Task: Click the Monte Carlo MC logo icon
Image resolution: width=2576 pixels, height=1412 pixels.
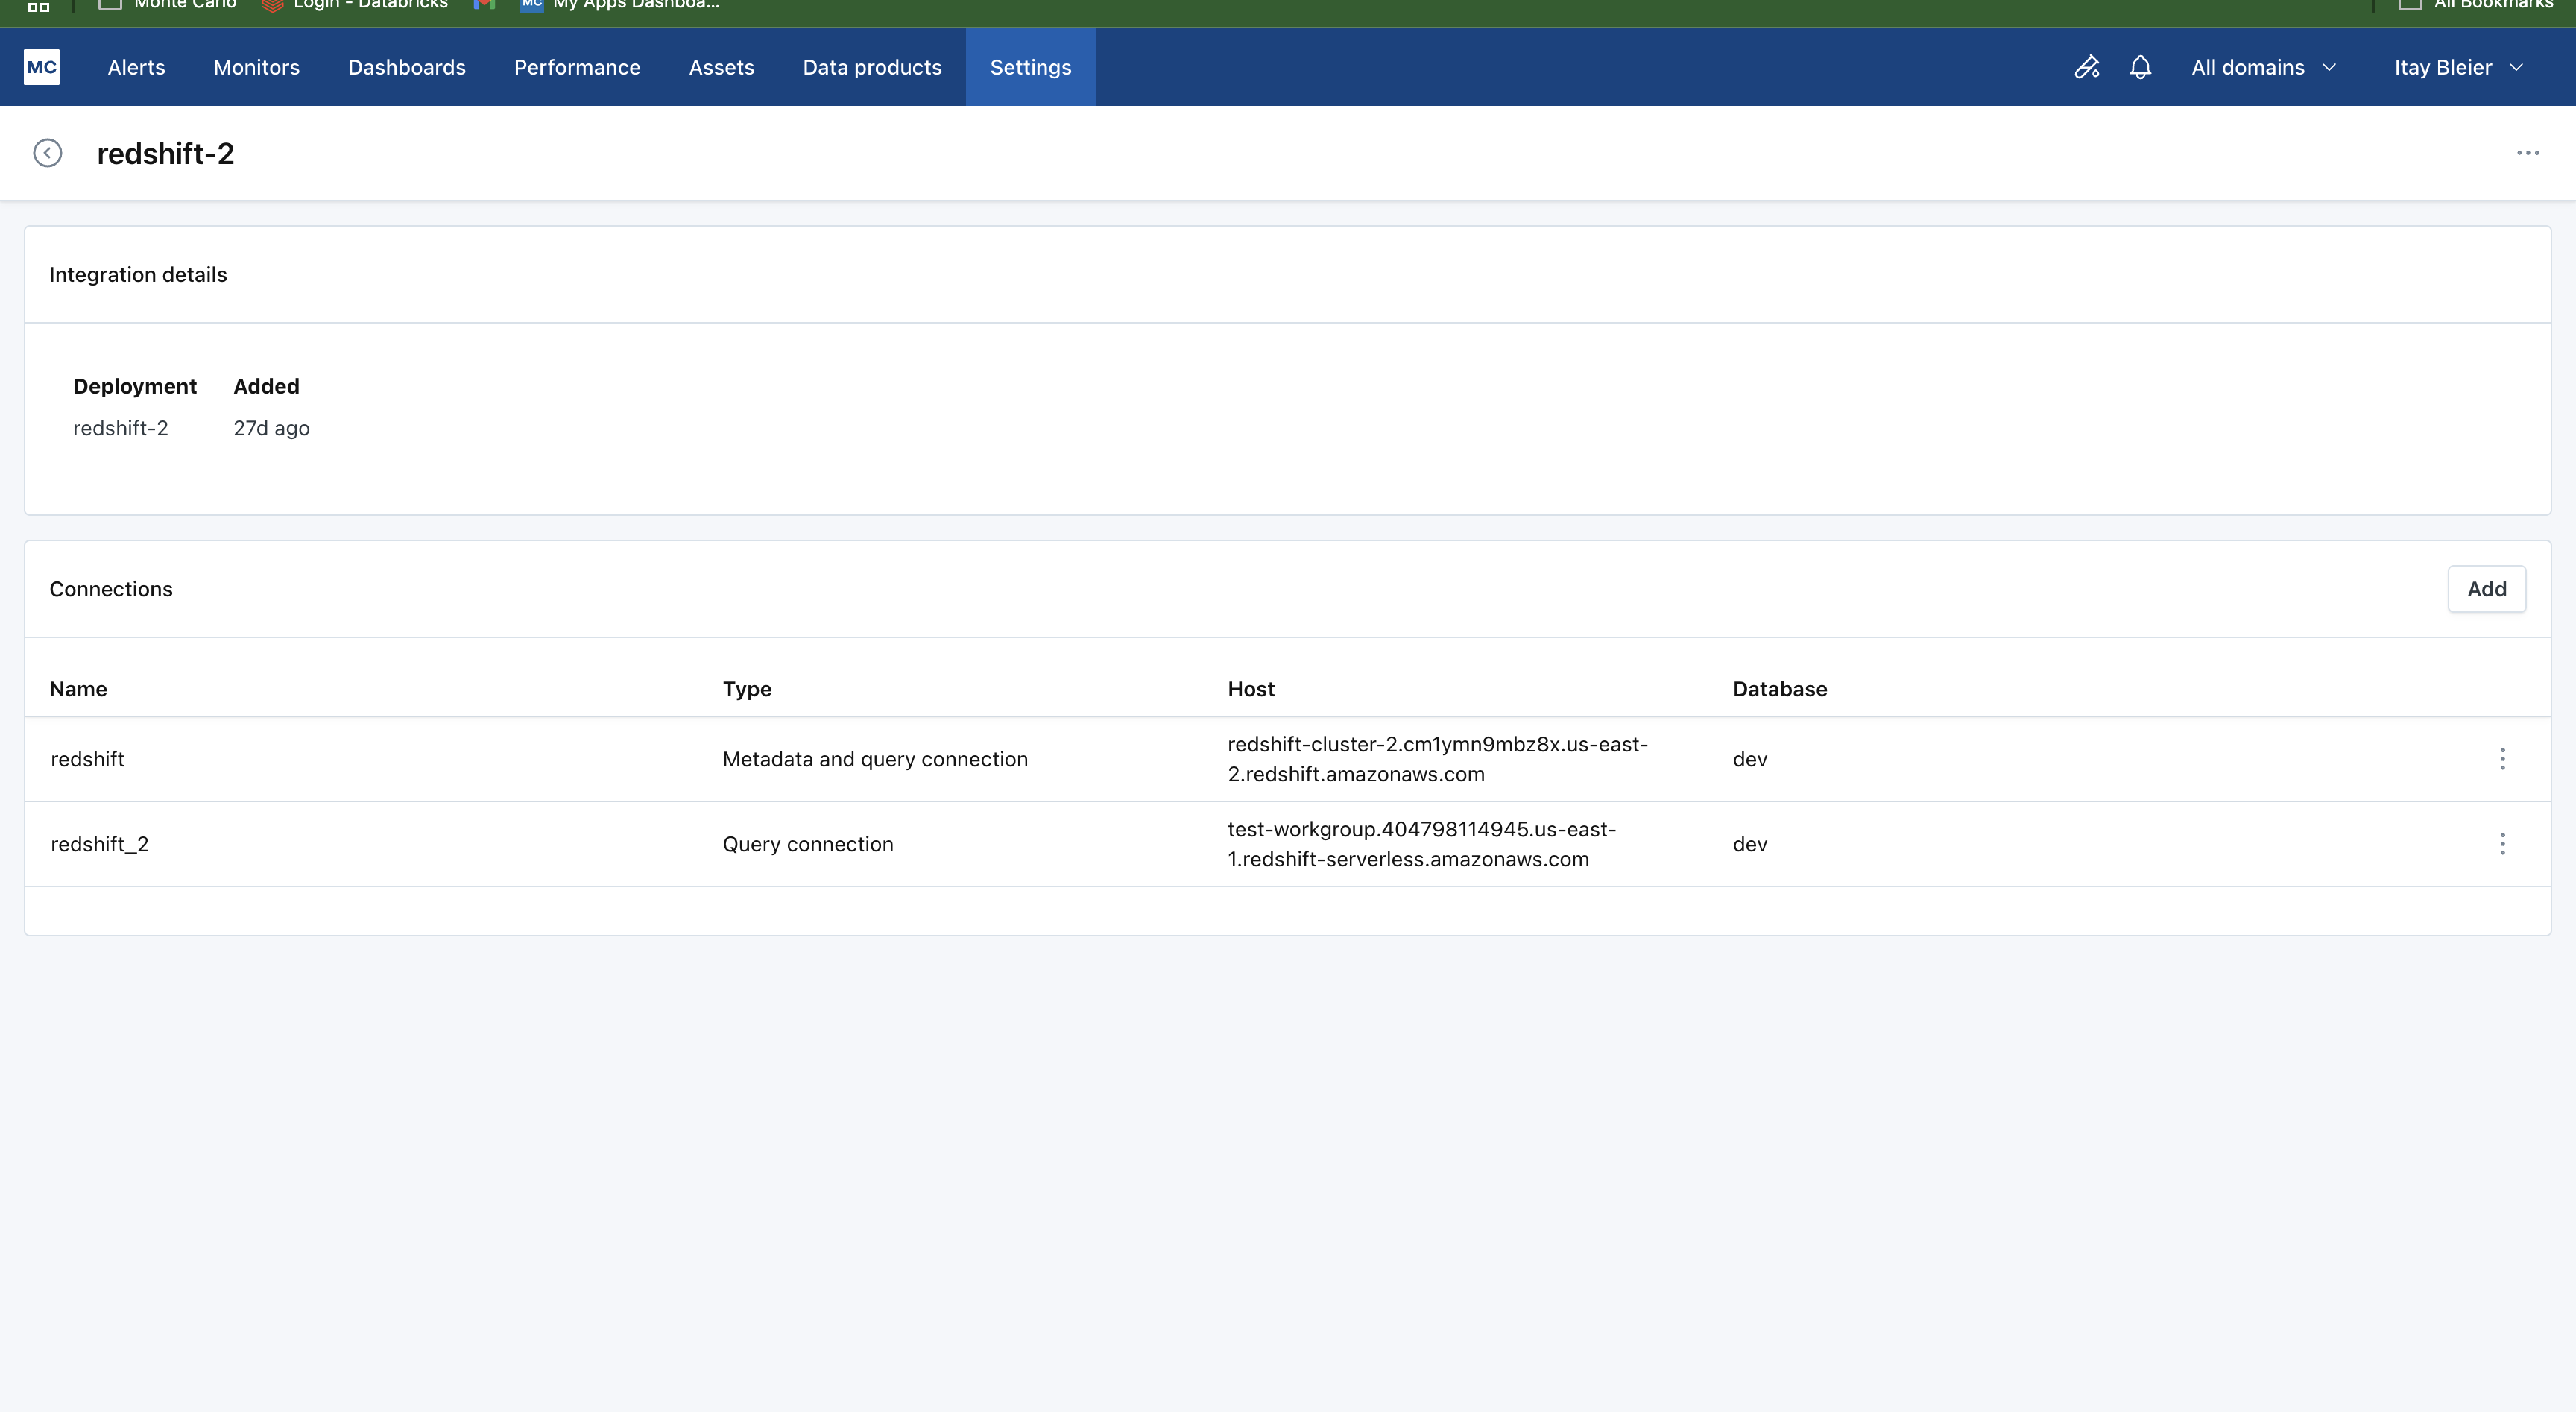Action: pos(41,67)
